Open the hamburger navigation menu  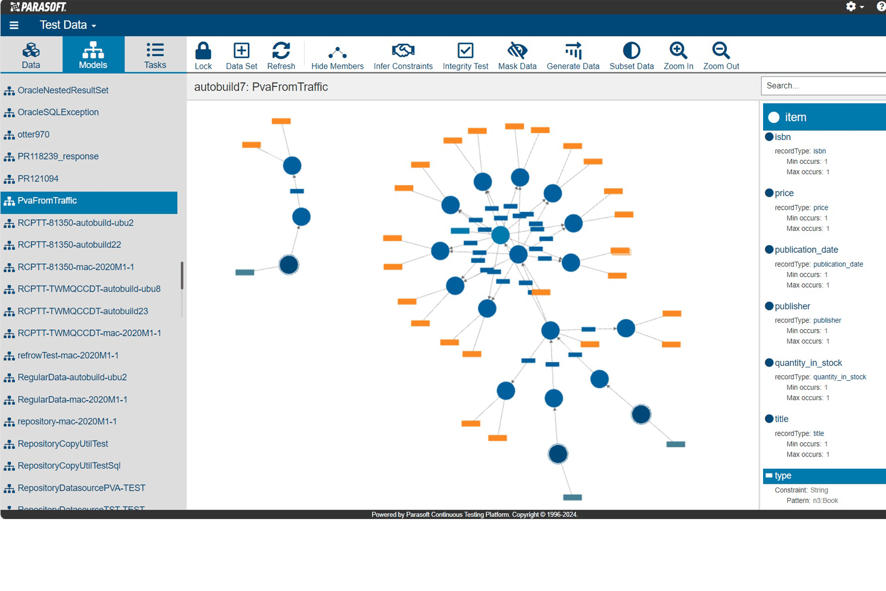pos(13,24)
